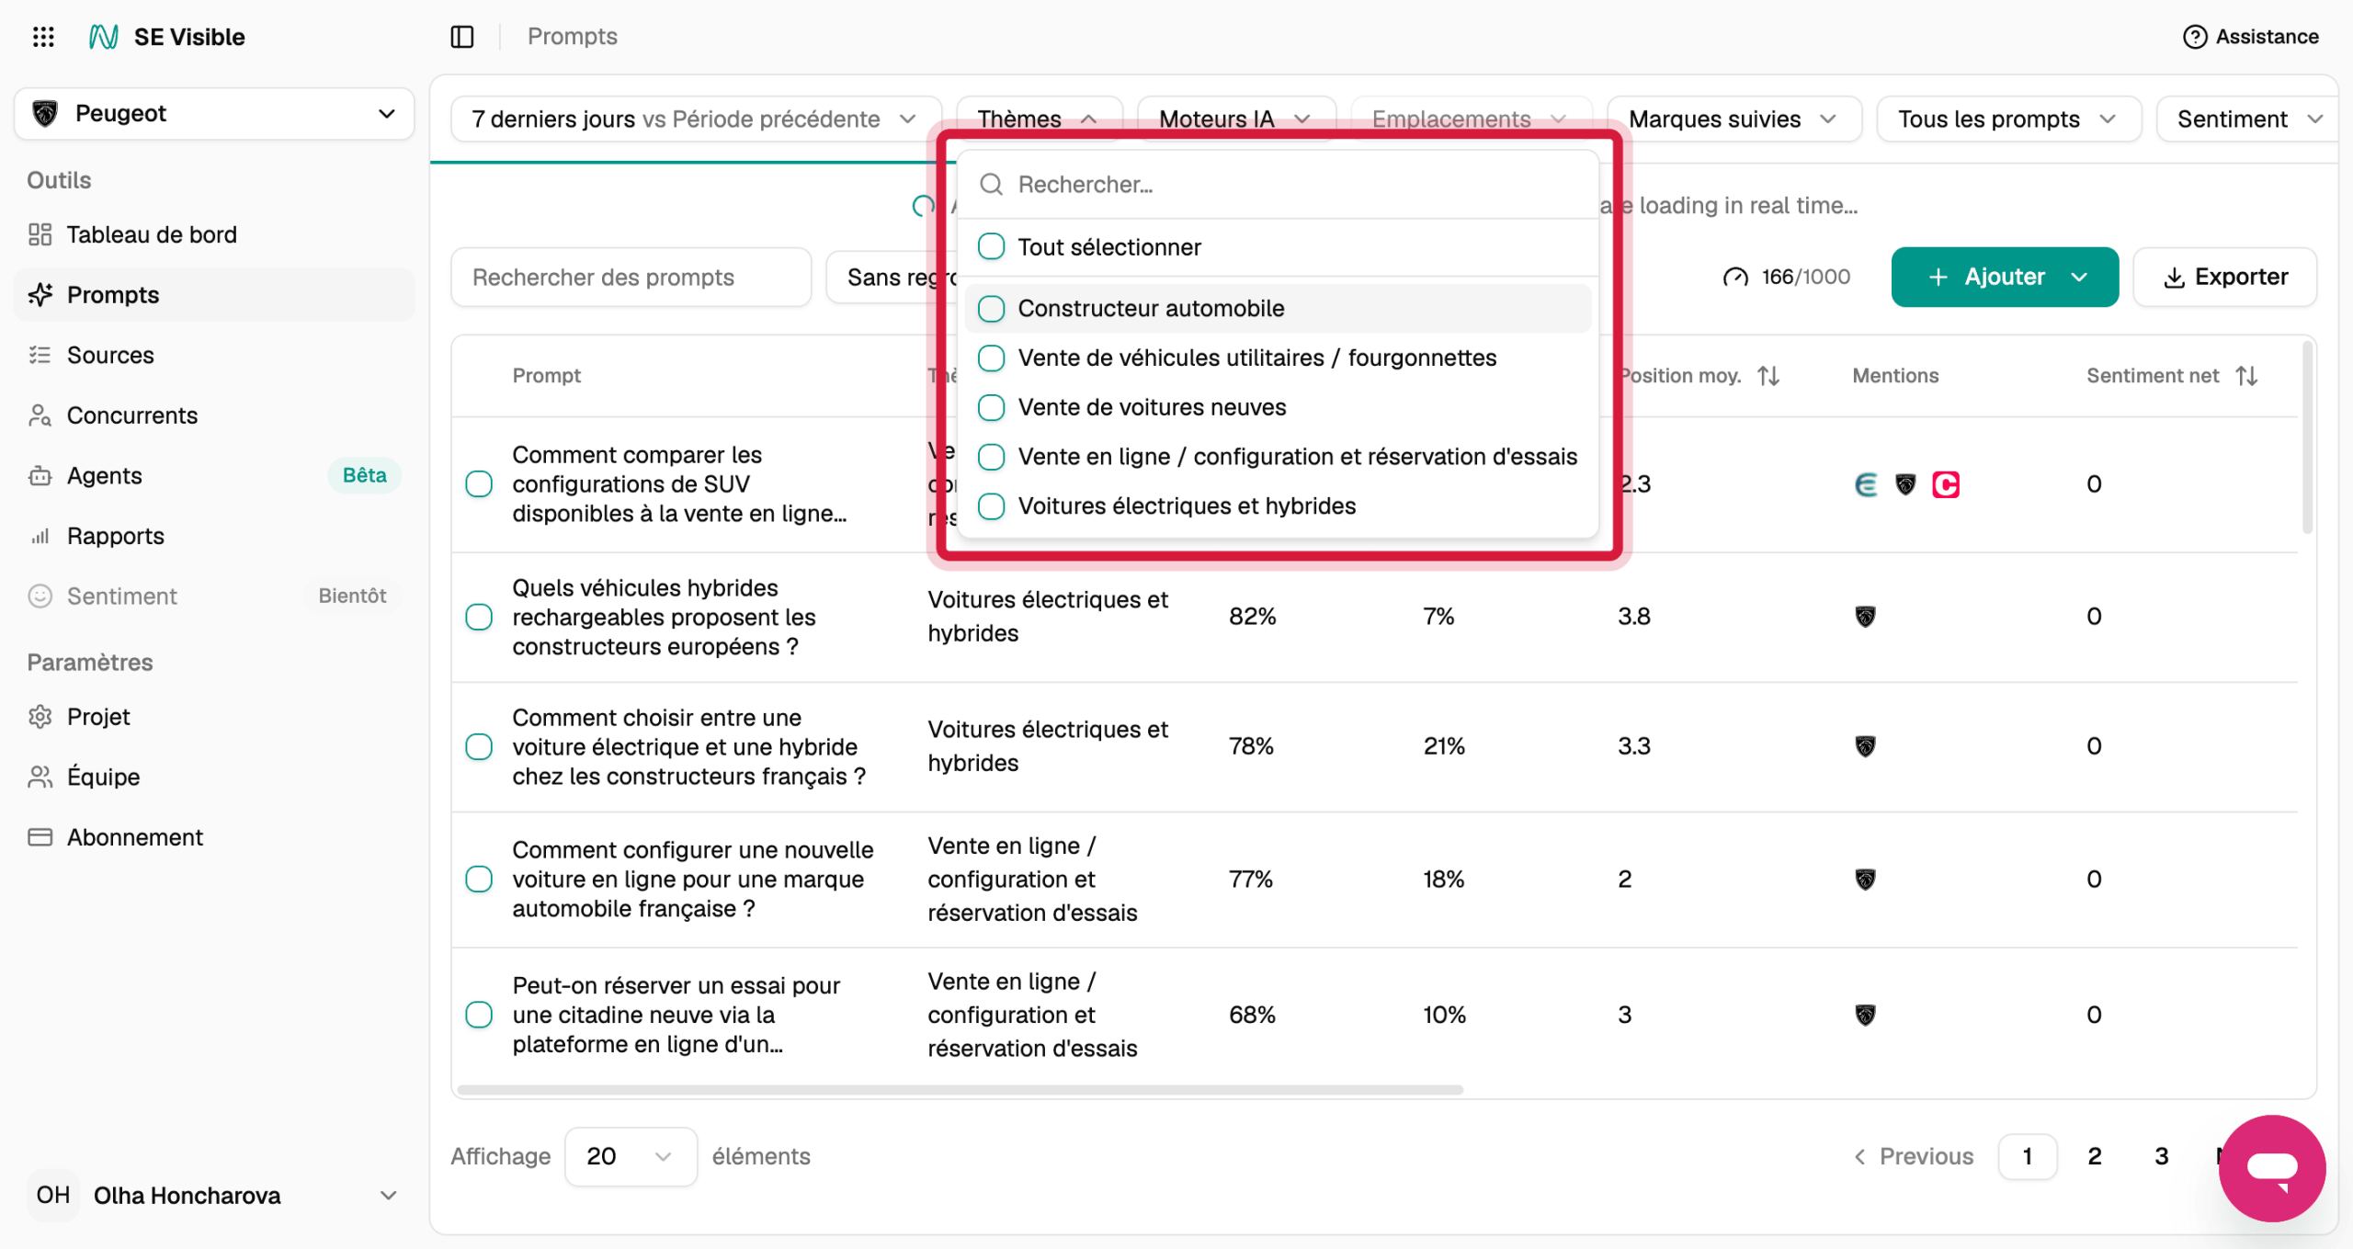Open the Sentiment filter dropdown
Viewport: 2353px width, 1249px height.
[x=2250, y=119]
